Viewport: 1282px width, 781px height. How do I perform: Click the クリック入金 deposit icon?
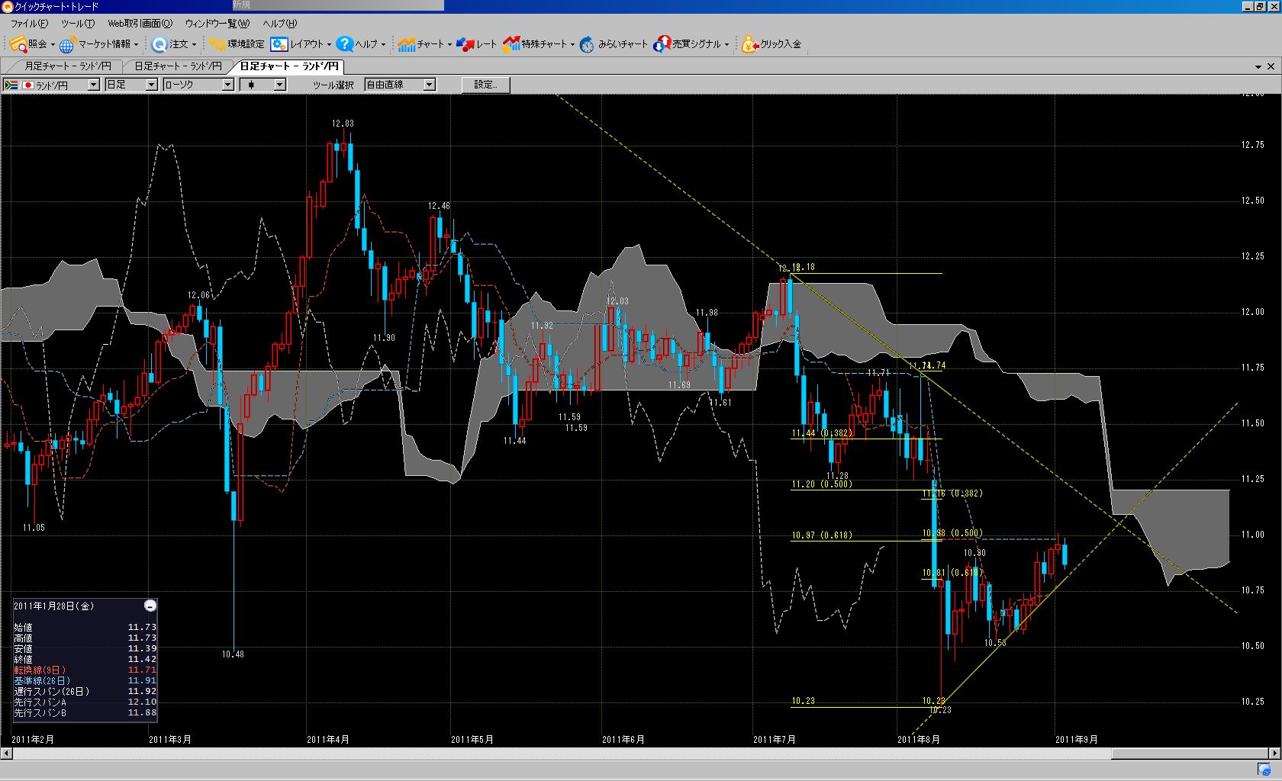[749, 44]
